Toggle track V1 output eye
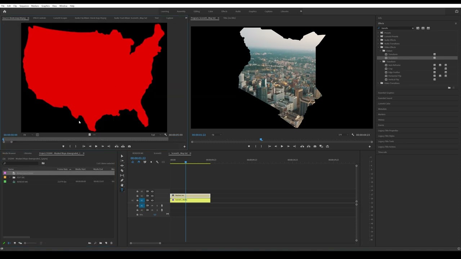The height and width of the screenshot is (259, 461). (x=152, y=200)
